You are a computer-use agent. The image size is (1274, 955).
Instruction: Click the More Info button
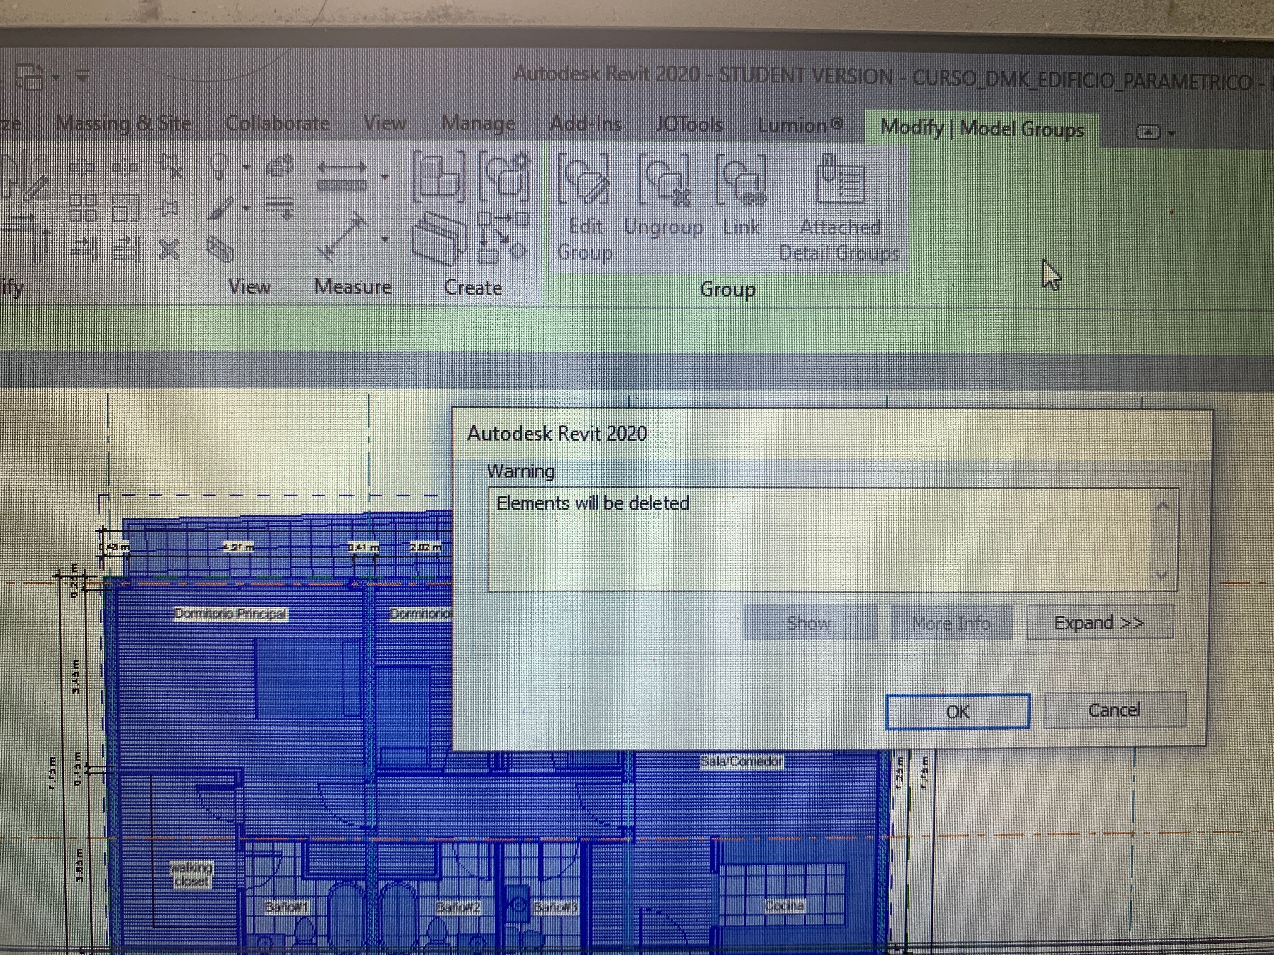[951, 623]
